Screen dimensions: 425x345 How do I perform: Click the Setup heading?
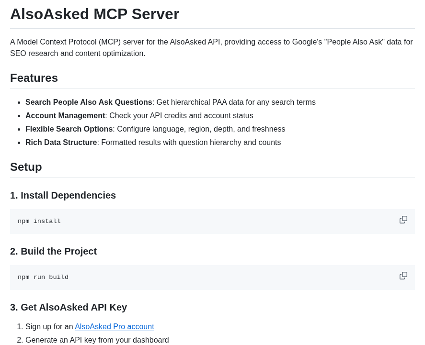point(26,167)
